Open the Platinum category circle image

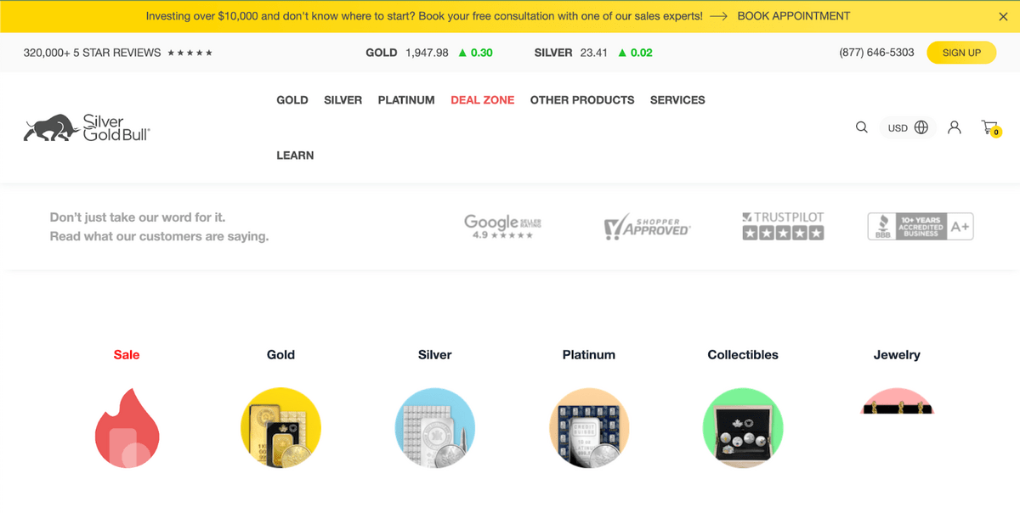[x=589, y=428]
